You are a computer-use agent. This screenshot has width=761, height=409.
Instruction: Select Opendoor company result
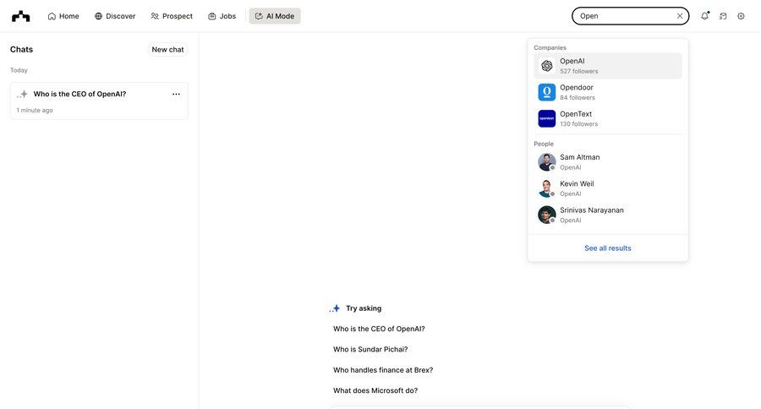point(608,92)
